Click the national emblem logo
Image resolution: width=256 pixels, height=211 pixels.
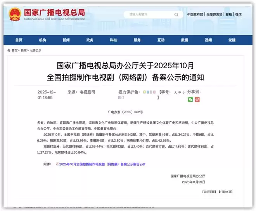15,14
